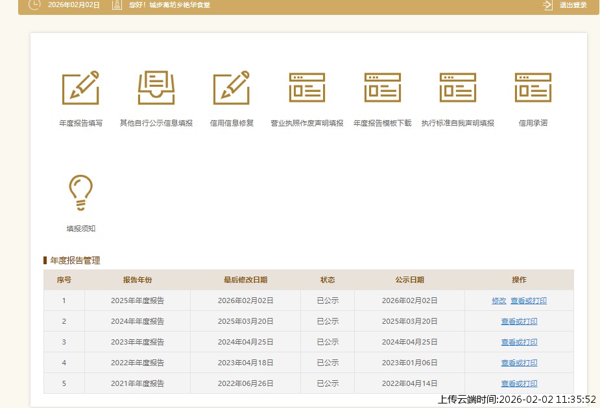The image size is (600, 408).
Task: Select the 2025年年度报告 row cell
Action: click(137, 300)
